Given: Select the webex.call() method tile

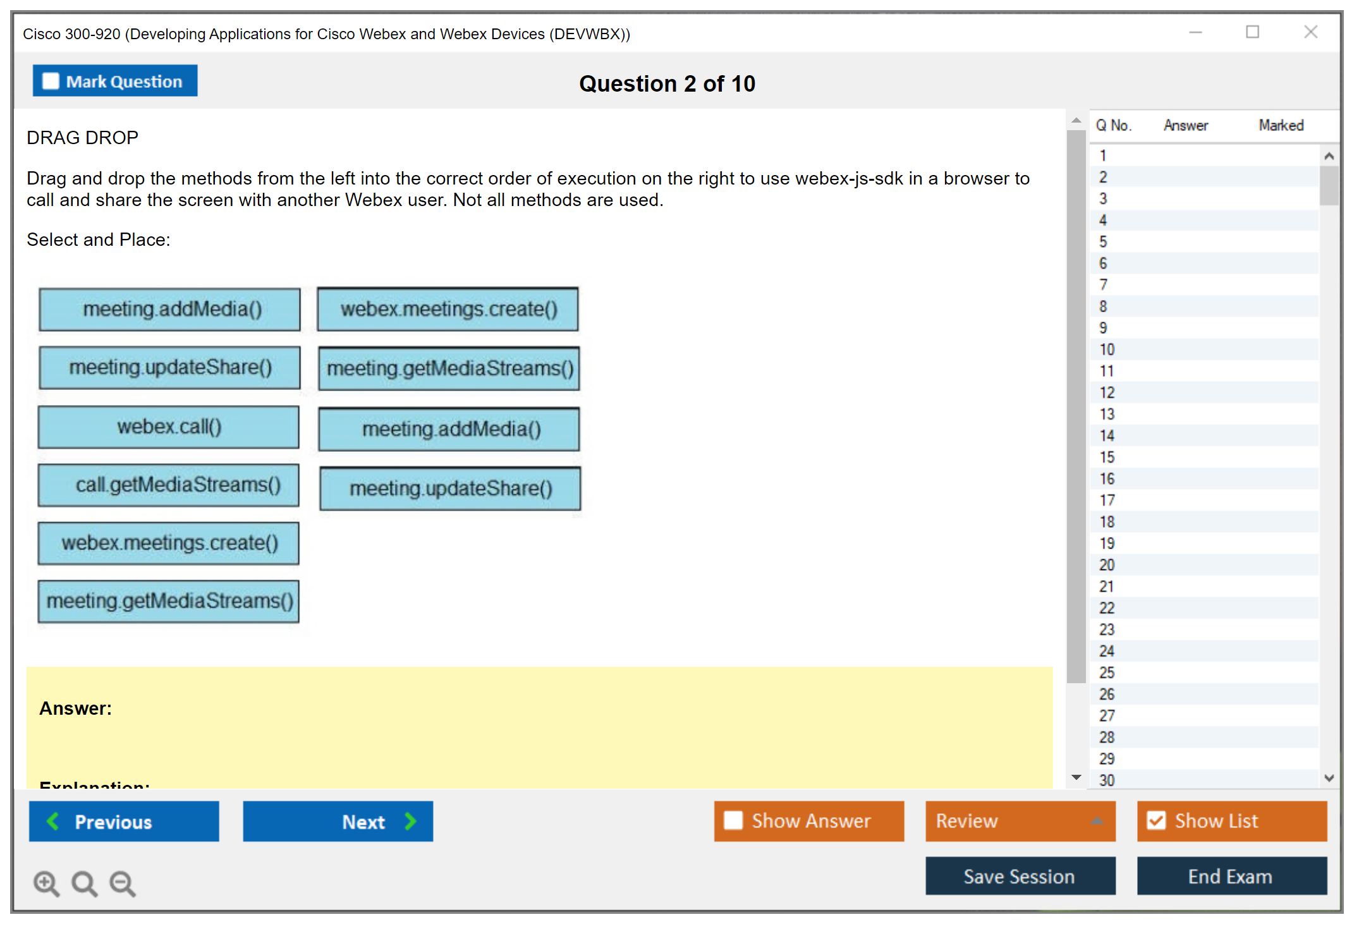Looking at the screenshot, I should (169, 427).
